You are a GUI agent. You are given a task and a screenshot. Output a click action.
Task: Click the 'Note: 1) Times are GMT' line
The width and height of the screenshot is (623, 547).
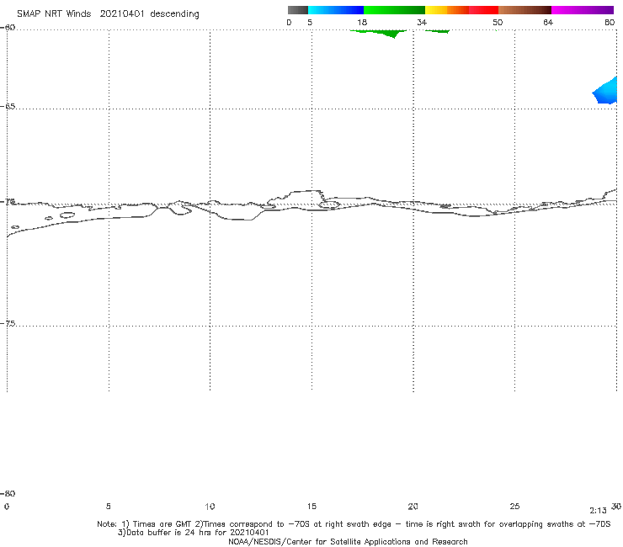coord(354,524)
